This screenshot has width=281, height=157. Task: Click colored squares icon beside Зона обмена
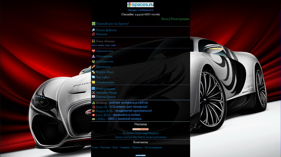click(93, 41)
